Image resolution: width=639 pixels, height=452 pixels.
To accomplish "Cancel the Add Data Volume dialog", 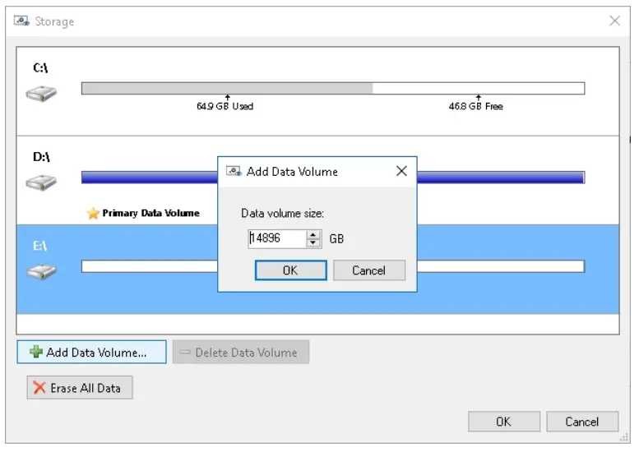I will tap(368, 270).
